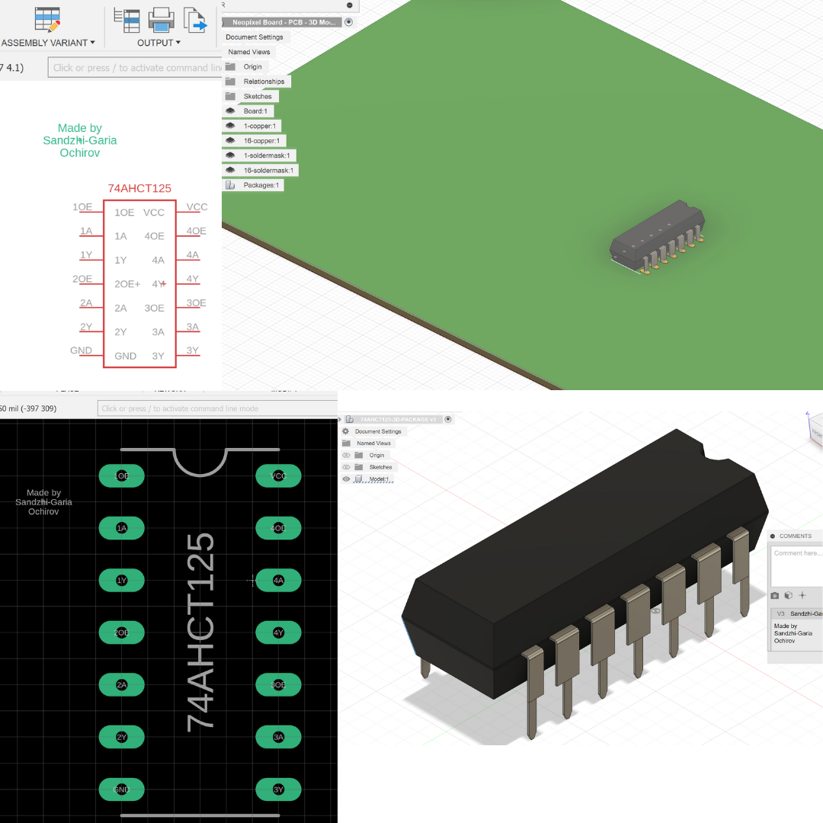
Task: Activate the 74AHCT125-3D-PACKAGE v3 radio button
Action: [448, 419]
